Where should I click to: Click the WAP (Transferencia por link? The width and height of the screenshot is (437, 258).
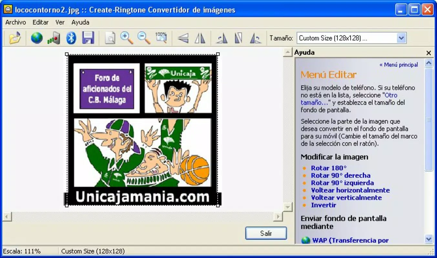[350, 240]
